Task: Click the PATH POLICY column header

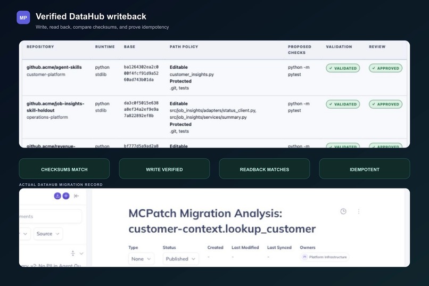Action: pos(184,47)
